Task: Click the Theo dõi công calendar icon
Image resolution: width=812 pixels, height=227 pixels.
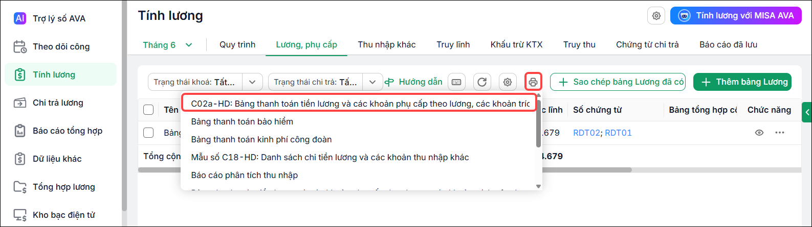Action: pos(20,46)
